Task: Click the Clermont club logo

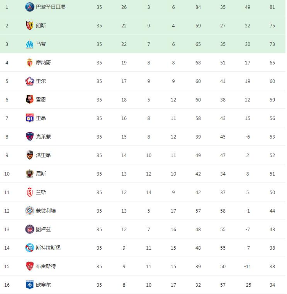Action: 30,137
